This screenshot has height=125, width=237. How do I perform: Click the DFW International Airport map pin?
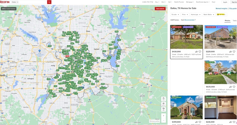pyautogui.click(x=39, y=51)
